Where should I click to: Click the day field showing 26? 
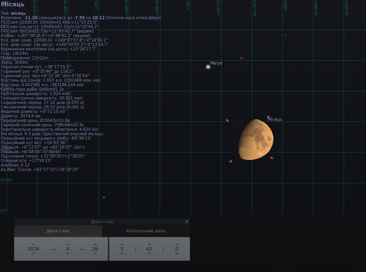[95, 249]
